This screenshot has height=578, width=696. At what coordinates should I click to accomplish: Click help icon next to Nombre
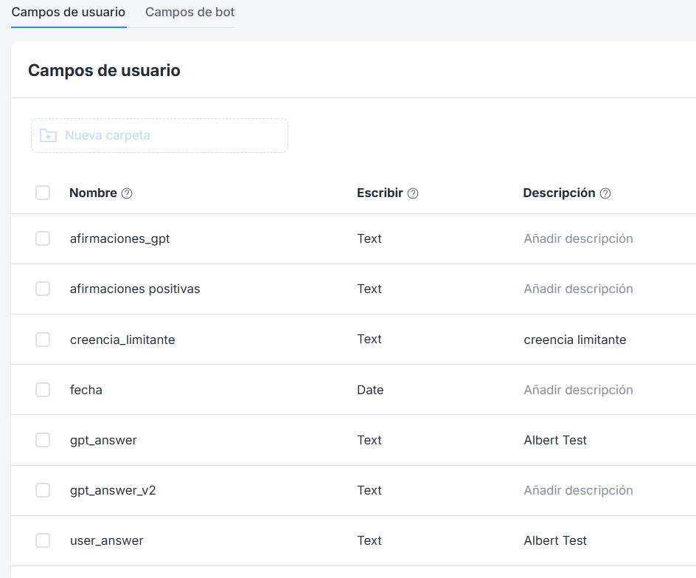[x=127, y=193]
